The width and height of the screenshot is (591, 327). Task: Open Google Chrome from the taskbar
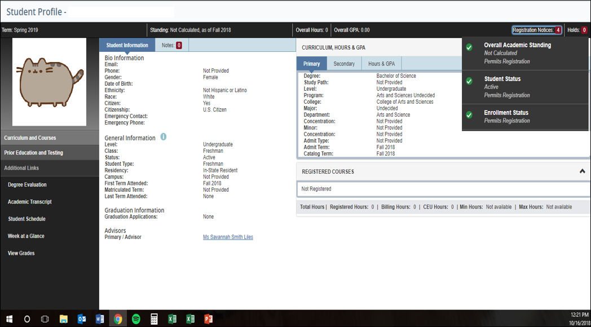118,319
